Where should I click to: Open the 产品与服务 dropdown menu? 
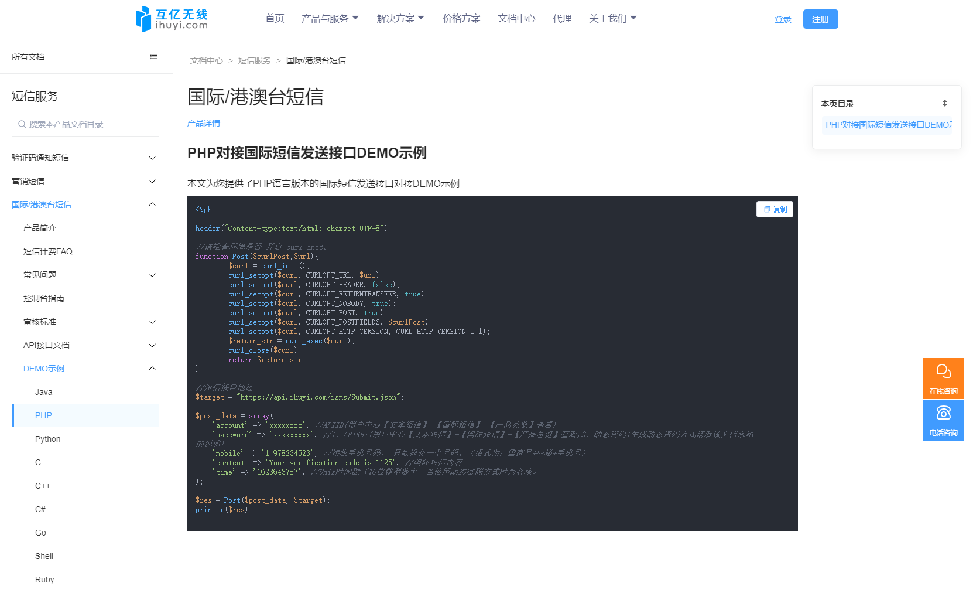pos(330,19)
